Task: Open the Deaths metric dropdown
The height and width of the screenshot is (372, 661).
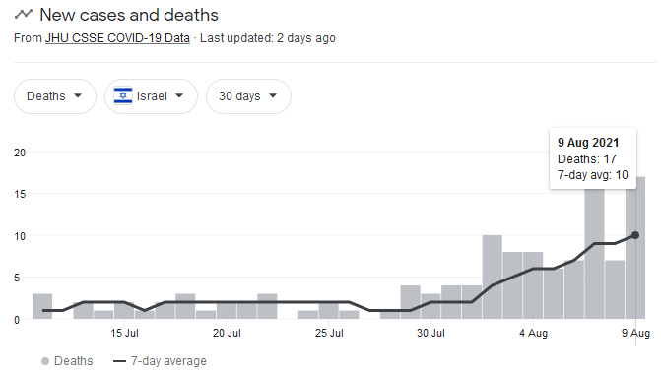Action: click(x=55, y=96)
